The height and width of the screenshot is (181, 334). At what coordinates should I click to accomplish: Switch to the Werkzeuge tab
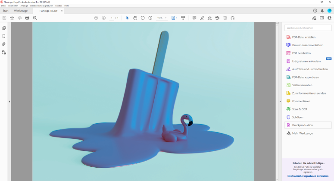pyautogui.click(x=21, y=11)
